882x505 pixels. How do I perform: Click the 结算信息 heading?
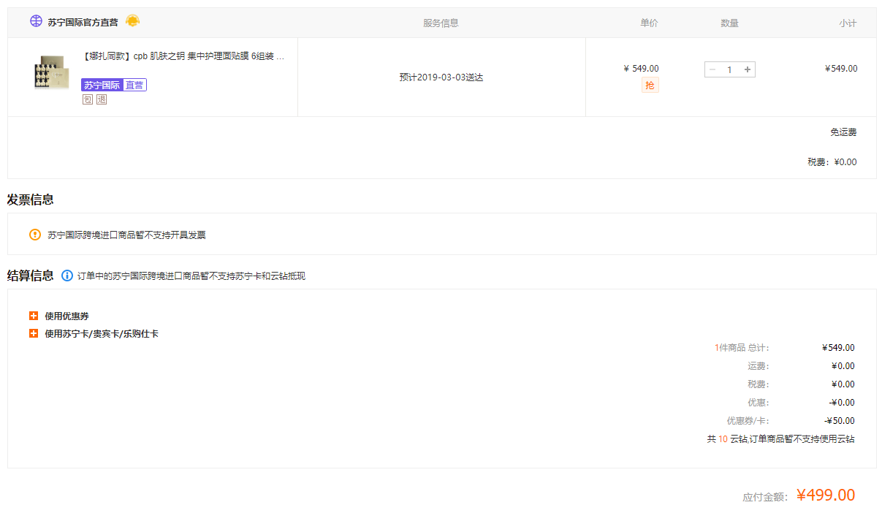pos(30,276)
